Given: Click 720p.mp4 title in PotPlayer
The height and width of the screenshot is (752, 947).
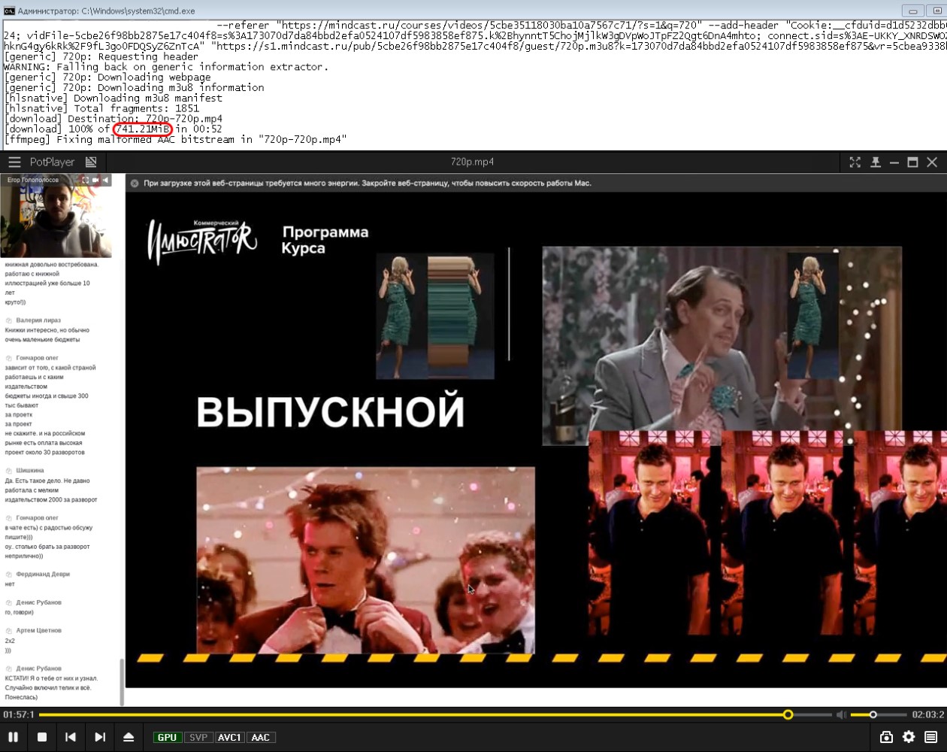Looking at the screenshot, I should 472,162.
